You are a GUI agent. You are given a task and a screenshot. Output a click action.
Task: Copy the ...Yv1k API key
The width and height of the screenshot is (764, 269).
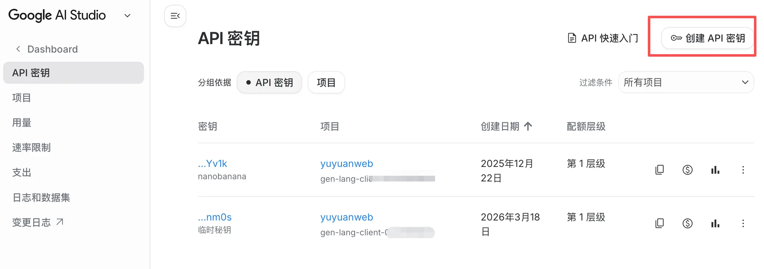660,170
